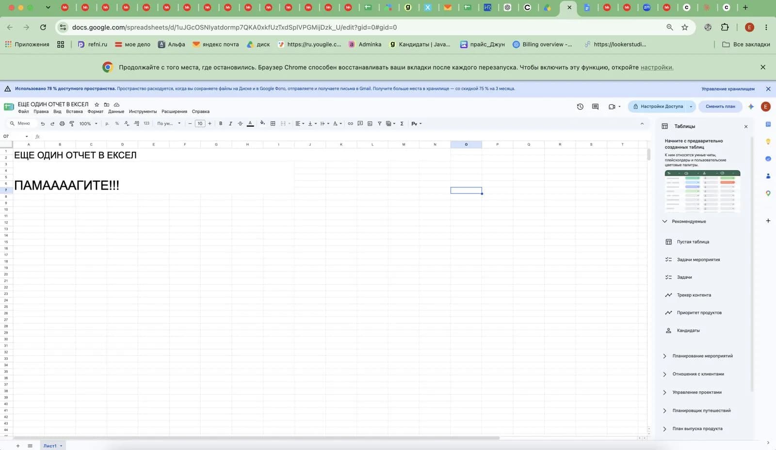Viewport: 776px width, 450px height.
Task: Activate the paint format roller tool
Action: (72, 124)
